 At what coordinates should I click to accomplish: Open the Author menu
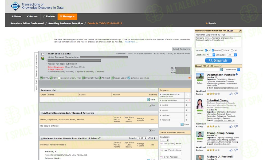coord(32,16)
